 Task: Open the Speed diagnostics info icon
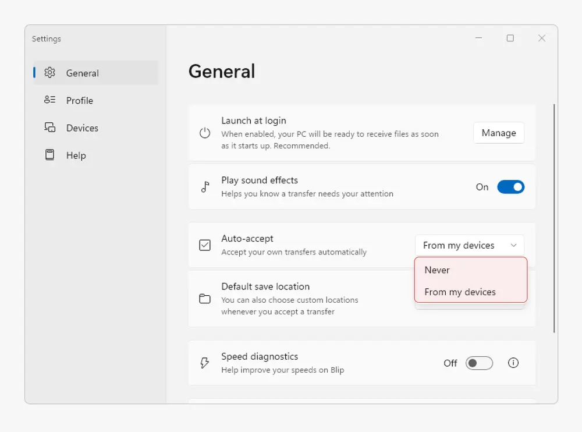tap(513, 363)
